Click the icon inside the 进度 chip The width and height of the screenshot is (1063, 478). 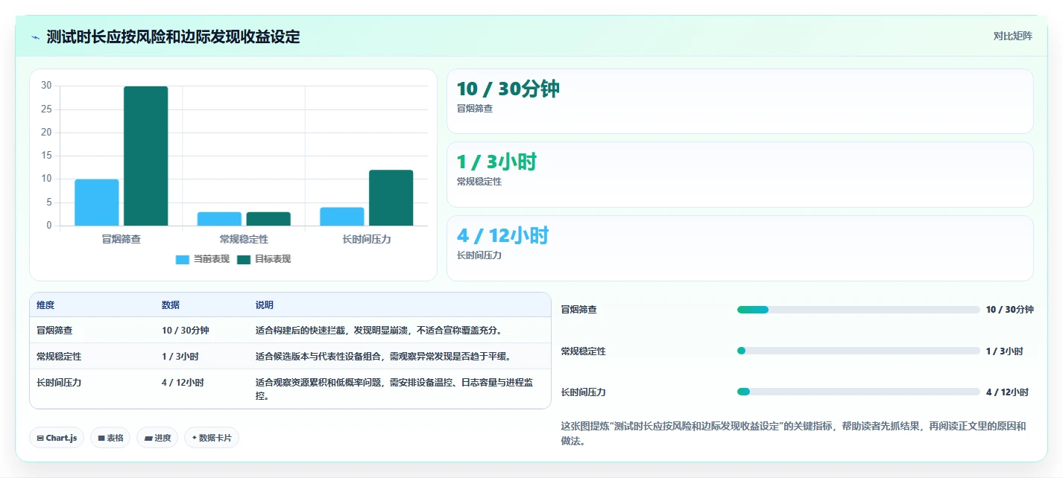pos(148,439)
